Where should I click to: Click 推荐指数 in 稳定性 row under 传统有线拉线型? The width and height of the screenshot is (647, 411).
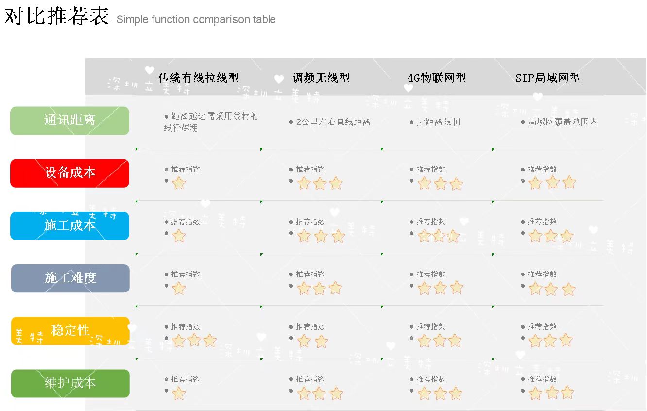(186, 326)
